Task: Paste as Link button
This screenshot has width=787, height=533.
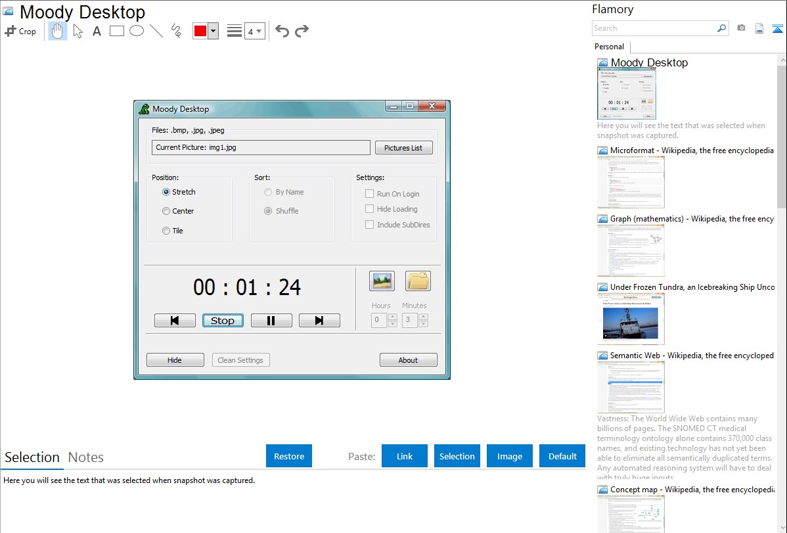Action: click(405, 456)
